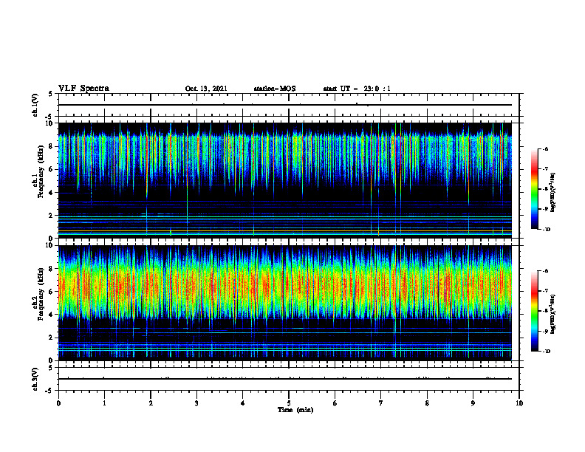Click the ch.1 "Frequency (kHz)" axis label
The image size is (585, 452).
tap(41, 171)
